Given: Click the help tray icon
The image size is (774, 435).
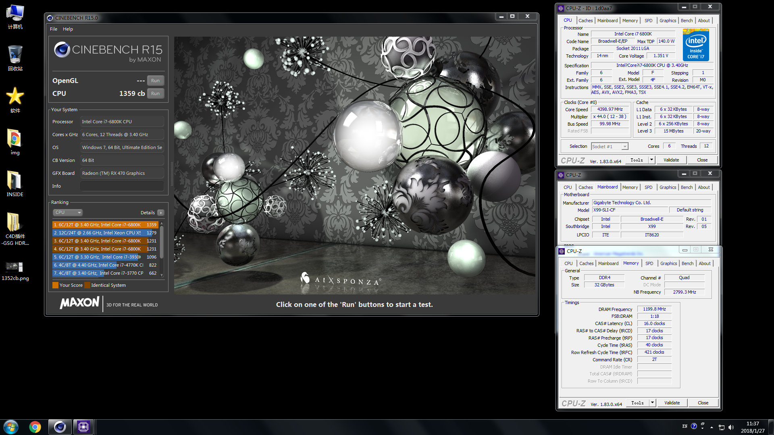Looking at the screenshot, I should point(694,426).
